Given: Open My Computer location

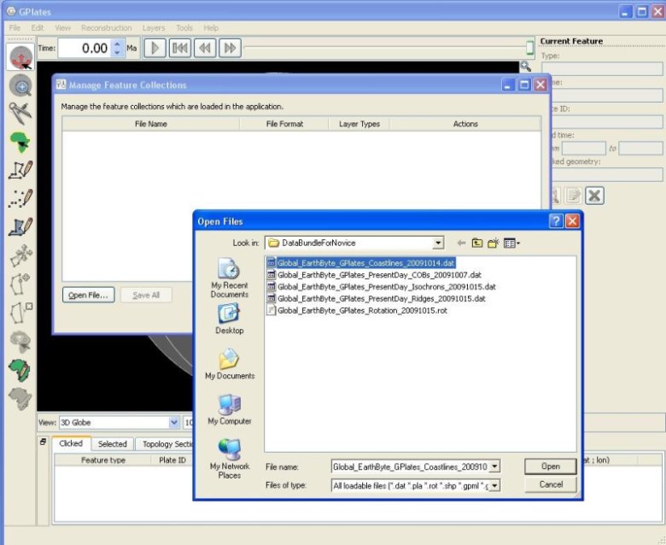Looking at the screenshot, I should pyautogui.click(x=230, y=409).
